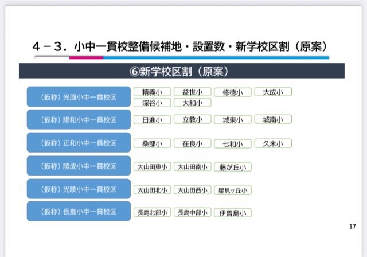Viewport: 367px width, 257px height.
Task: Click the '伊曽島小' school label
Action: pos(233,213)
